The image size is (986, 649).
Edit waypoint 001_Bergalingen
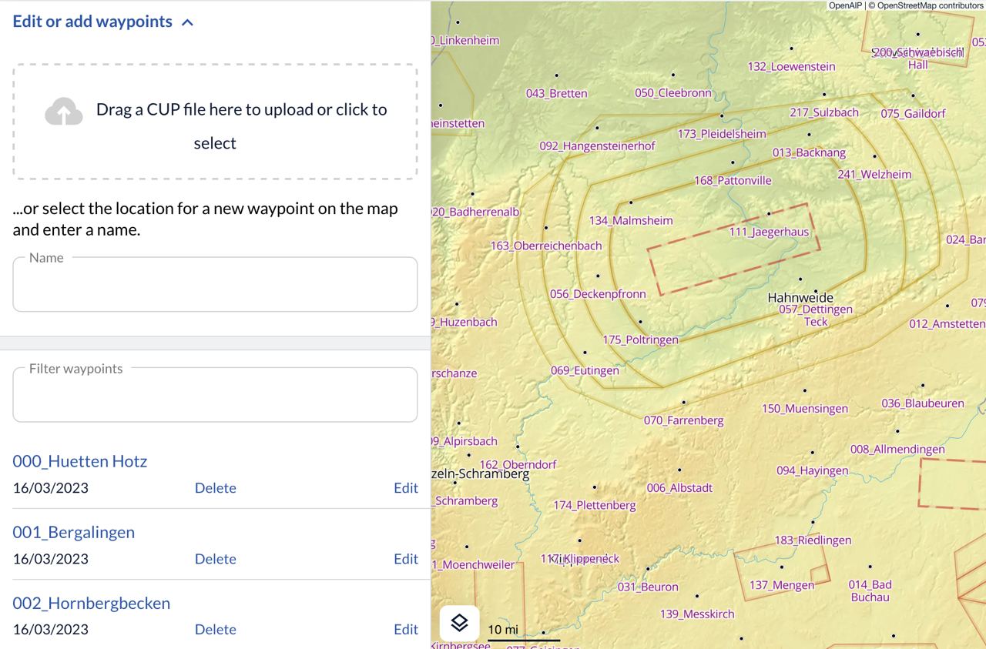406,559
